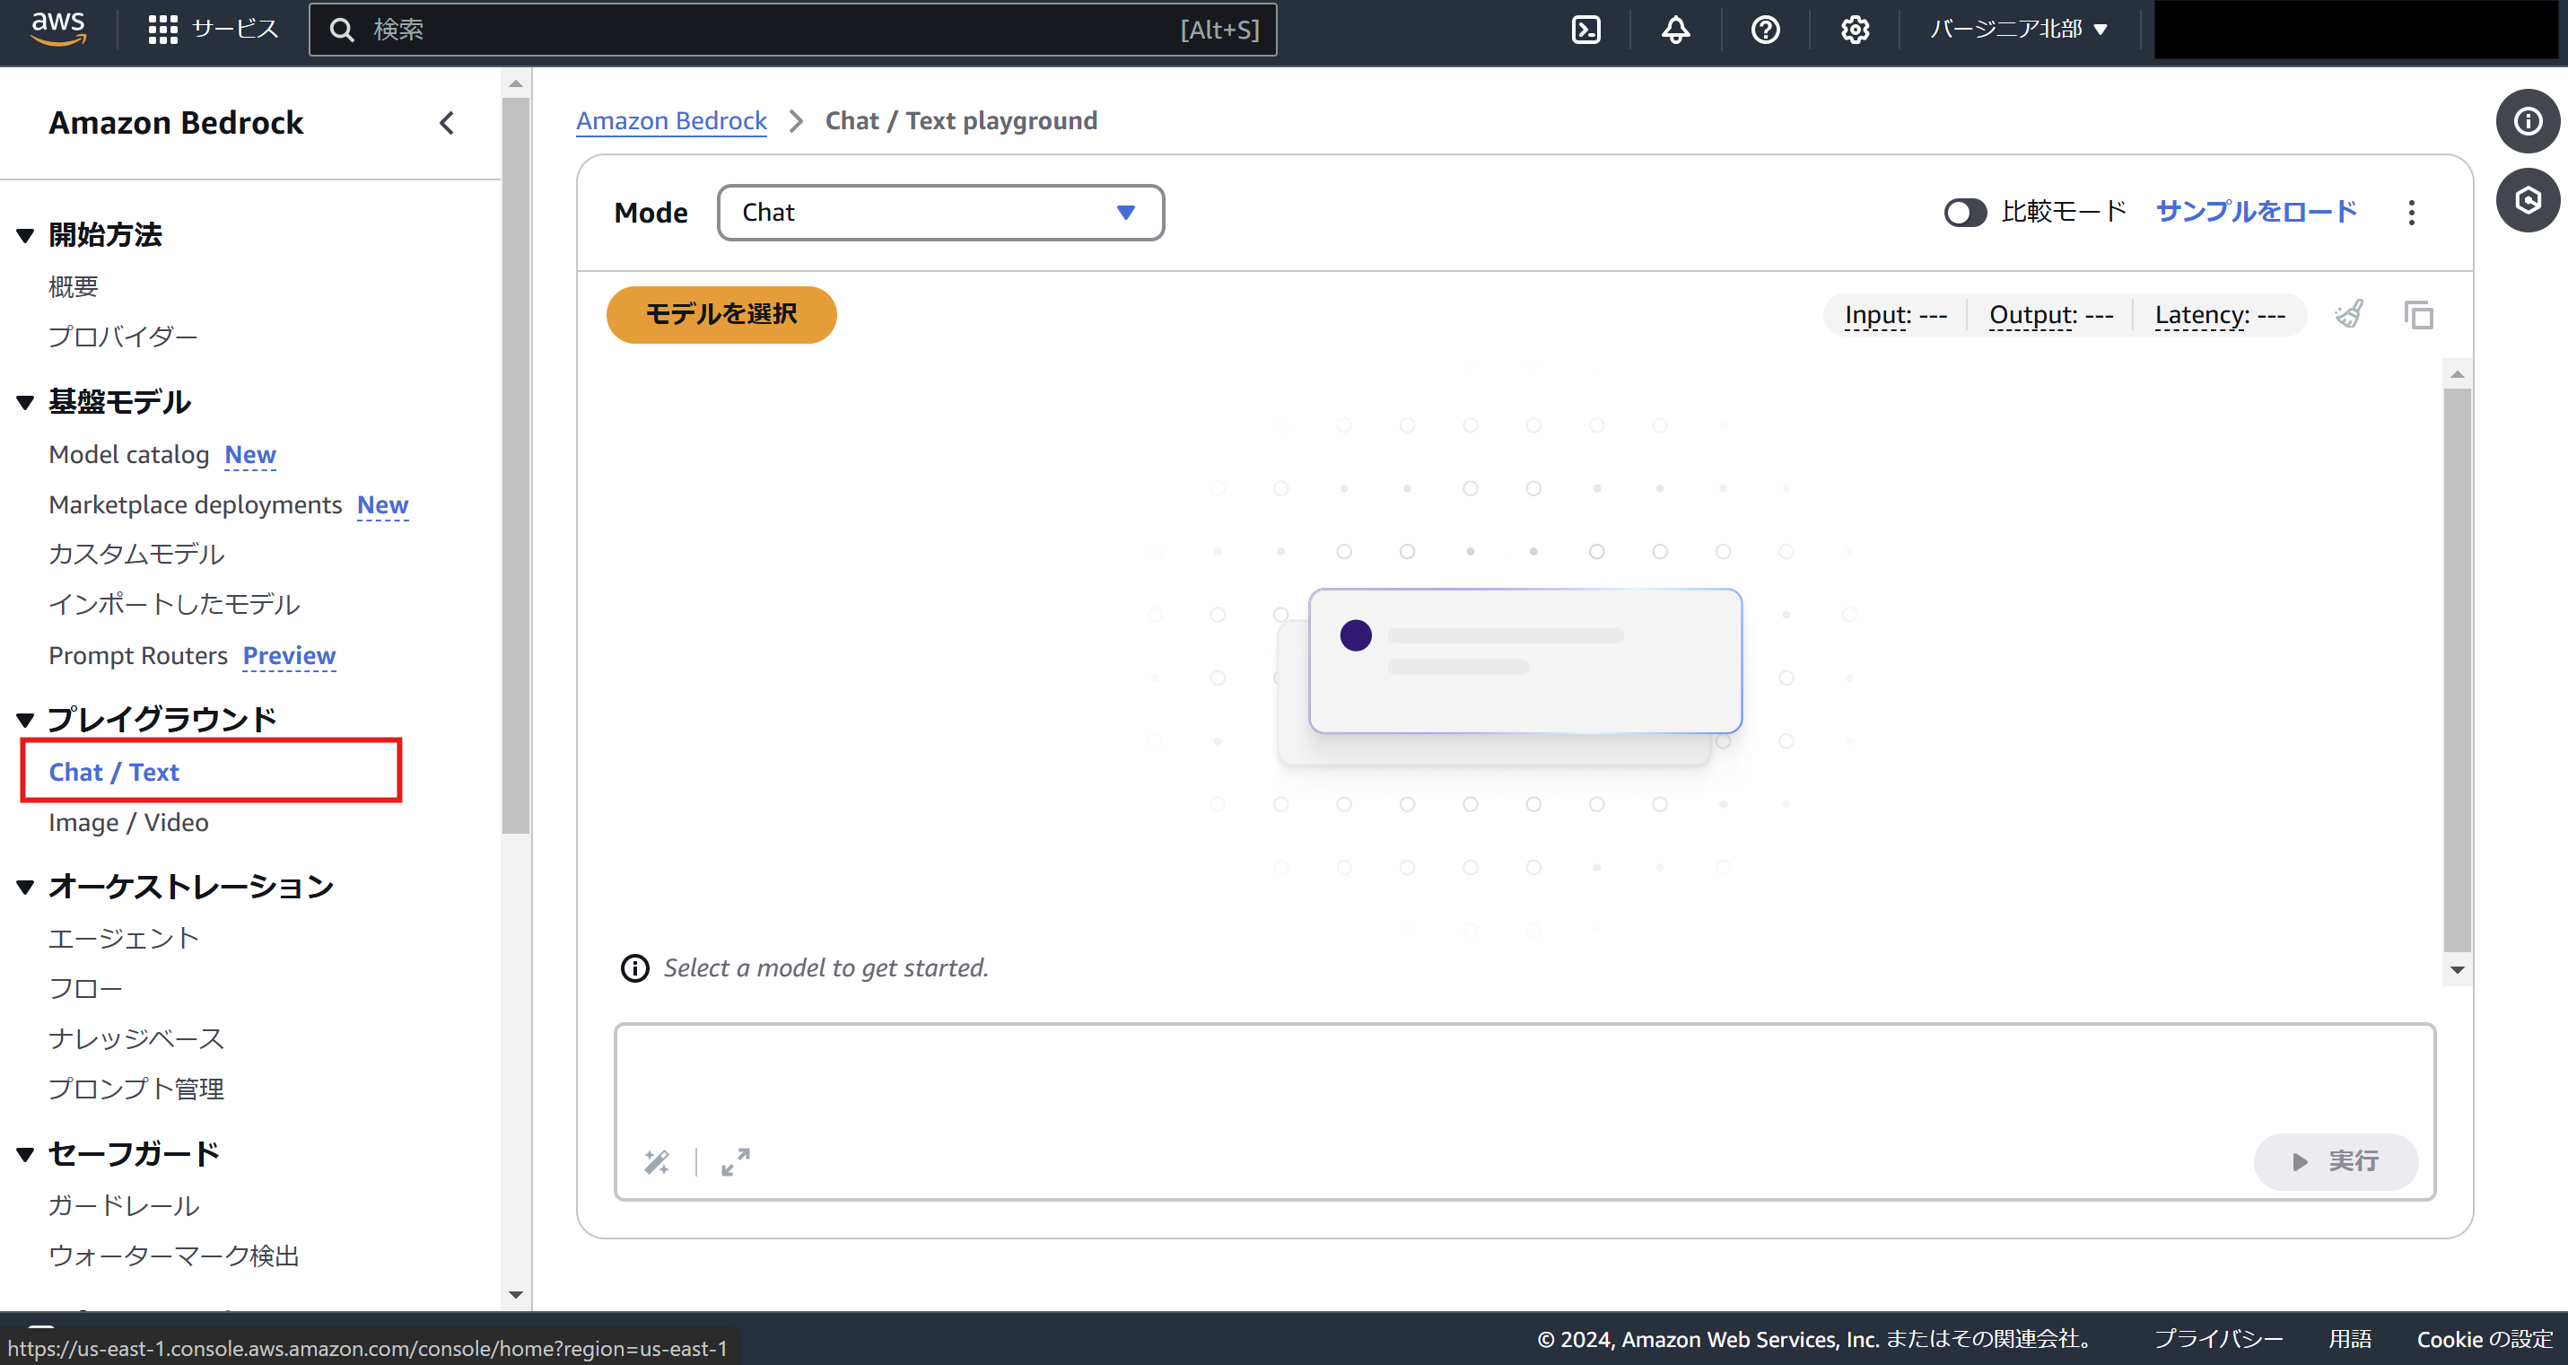This screenshot has height=1365, width=2568.
Task: Click the magic wand prompt icon
Action: [x=657, y=1161]
